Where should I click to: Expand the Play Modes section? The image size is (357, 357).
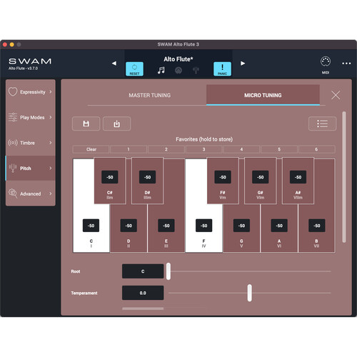[31, 117]
